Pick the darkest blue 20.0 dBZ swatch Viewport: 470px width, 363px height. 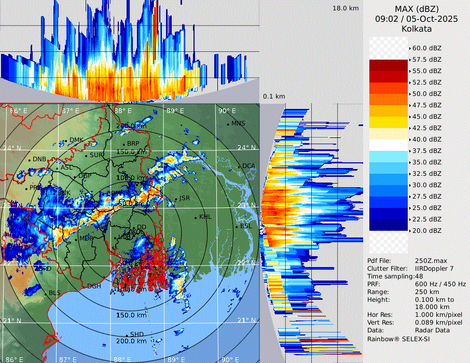click(389, 225)
